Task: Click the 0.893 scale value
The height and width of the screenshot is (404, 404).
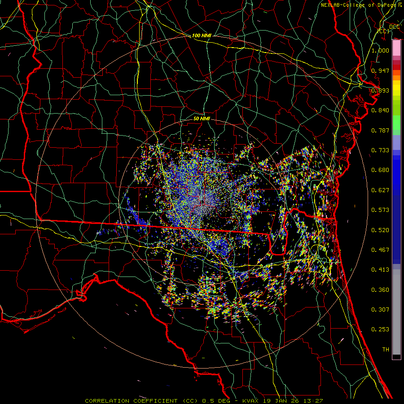Action: (x=380, y=90)
